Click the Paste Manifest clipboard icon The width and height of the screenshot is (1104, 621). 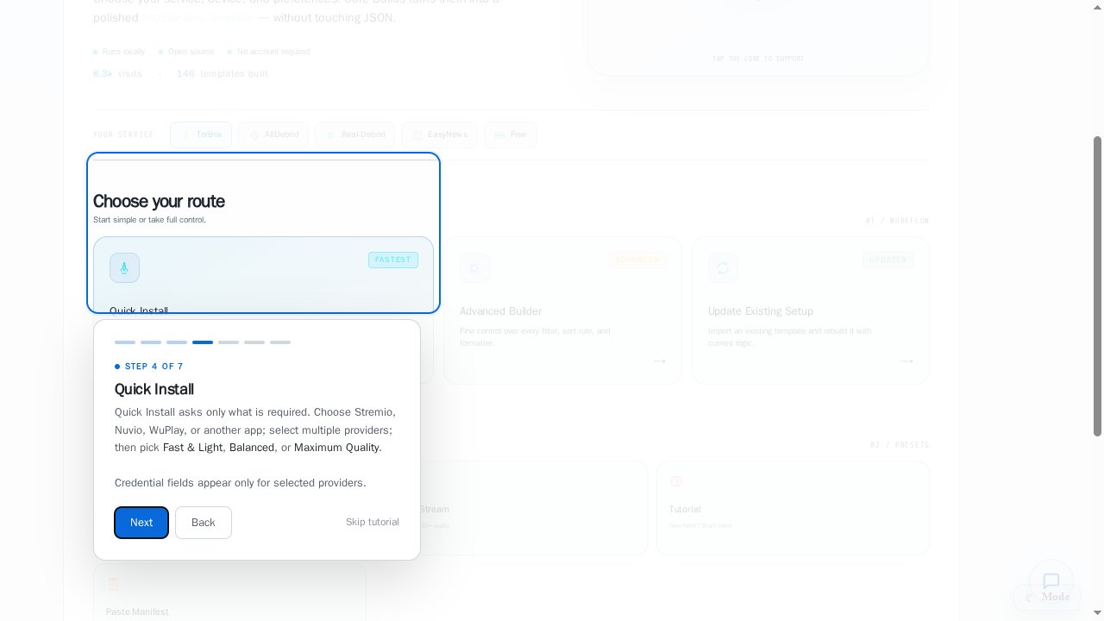coord(114,584)
